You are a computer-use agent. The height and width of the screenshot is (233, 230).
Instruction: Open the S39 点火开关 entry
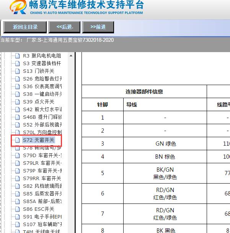(39, 102)
